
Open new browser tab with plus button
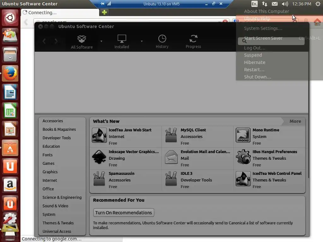coord(104,12)
